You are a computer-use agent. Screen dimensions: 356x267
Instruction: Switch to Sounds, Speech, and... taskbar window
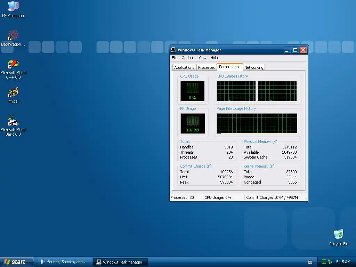click(x=64, y=262)
